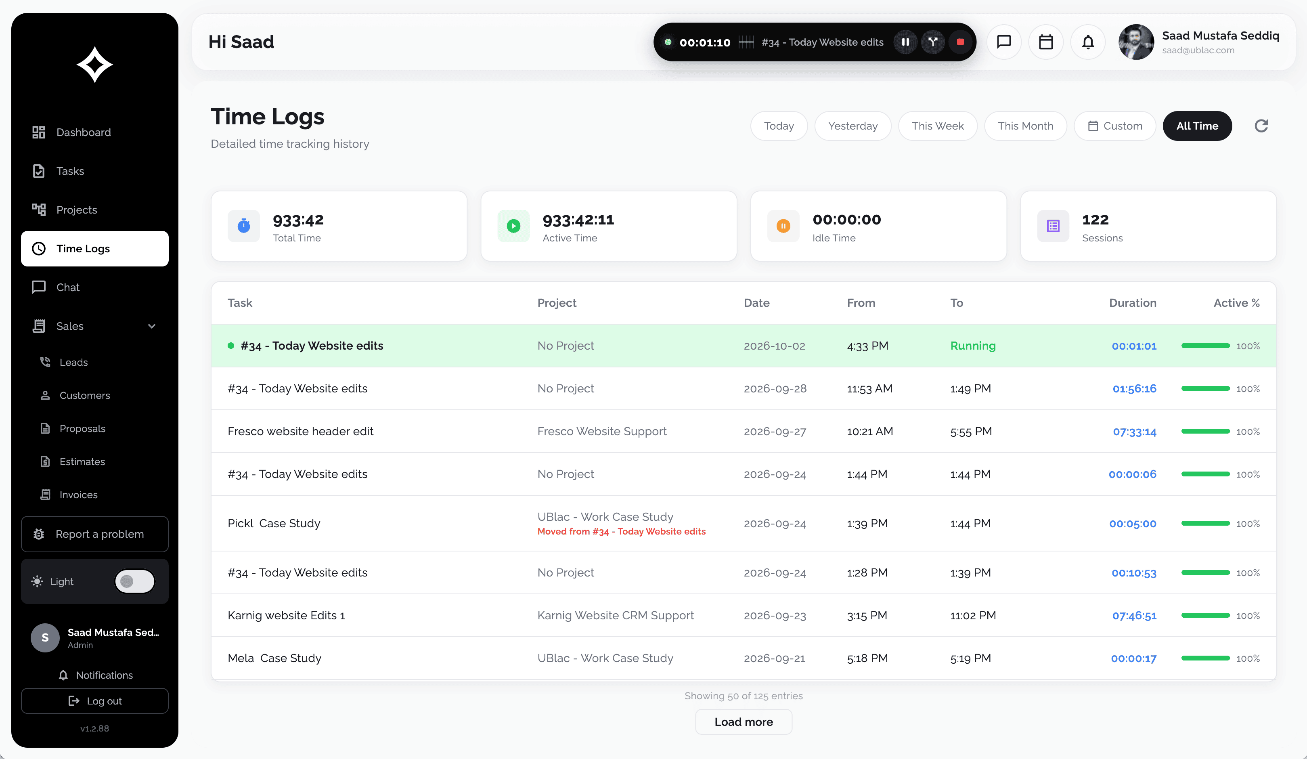Viewport: 1307px width, 759px height.
Task: Open the calendar icon in header
Action: tap(1045, 42)
